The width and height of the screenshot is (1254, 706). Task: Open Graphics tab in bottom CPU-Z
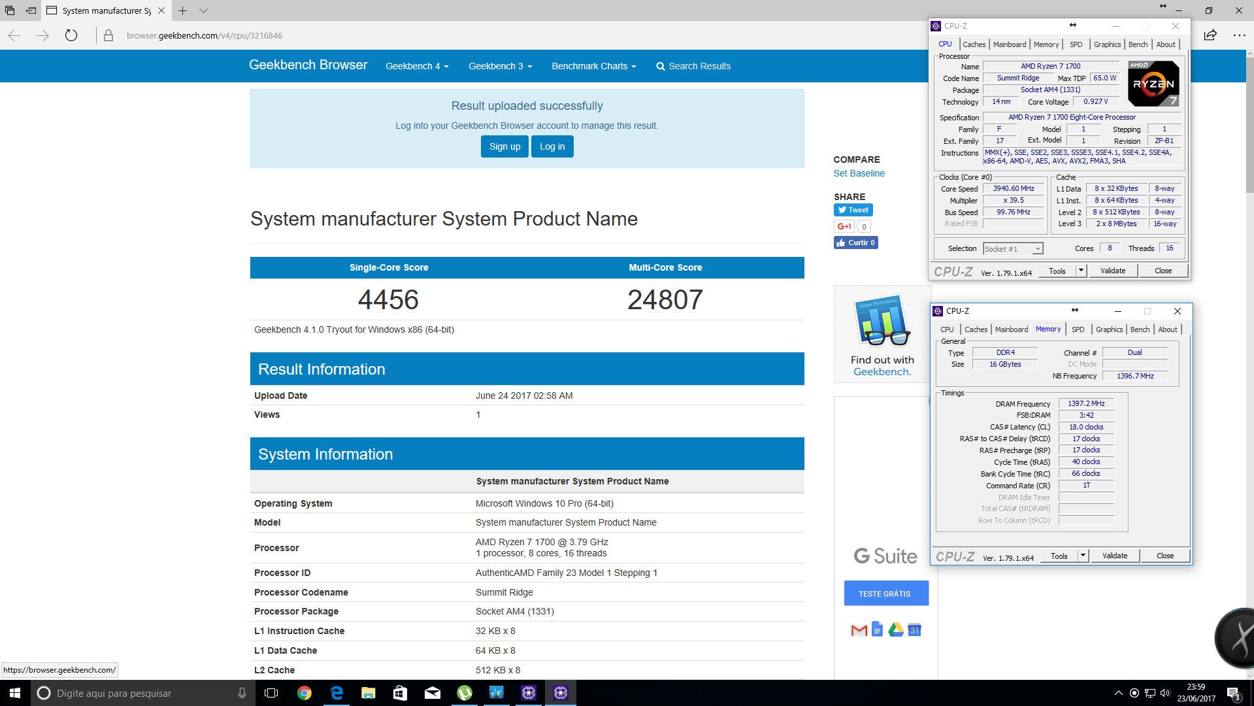click(x=1110, y=329)
